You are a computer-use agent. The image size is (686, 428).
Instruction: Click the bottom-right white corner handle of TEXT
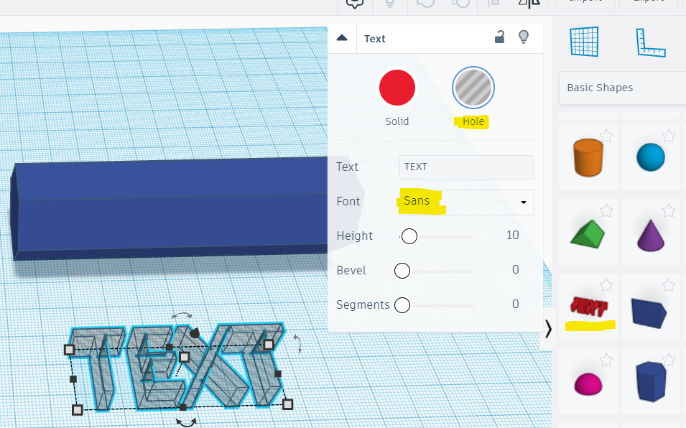pos(287,404)
